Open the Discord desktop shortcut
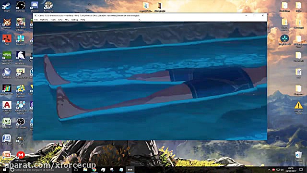Screen dimensions: 307x173 (35, 6)
